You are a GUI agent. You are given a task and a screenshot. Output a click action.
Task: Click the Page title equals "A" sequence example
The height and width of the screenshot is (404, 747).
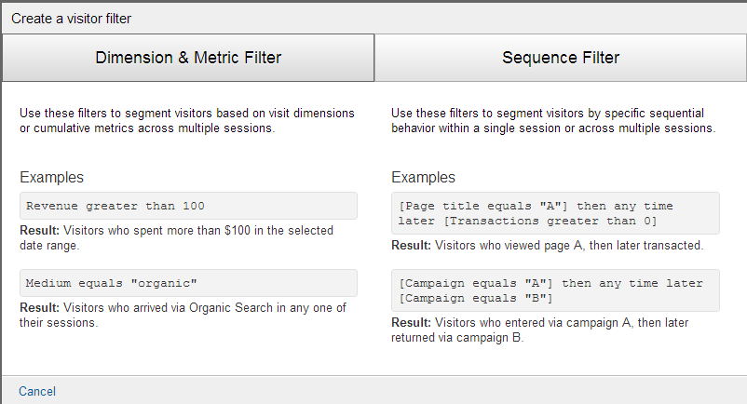pos(555,212)
